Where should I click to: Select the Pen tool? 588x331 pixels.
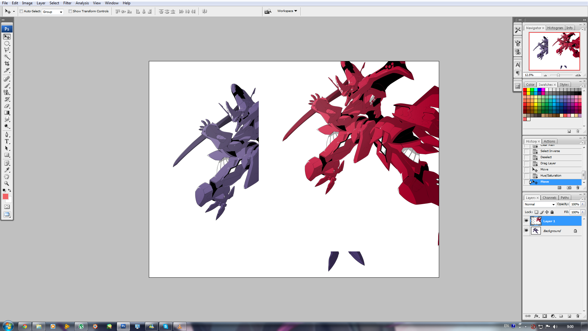[7, 135]
